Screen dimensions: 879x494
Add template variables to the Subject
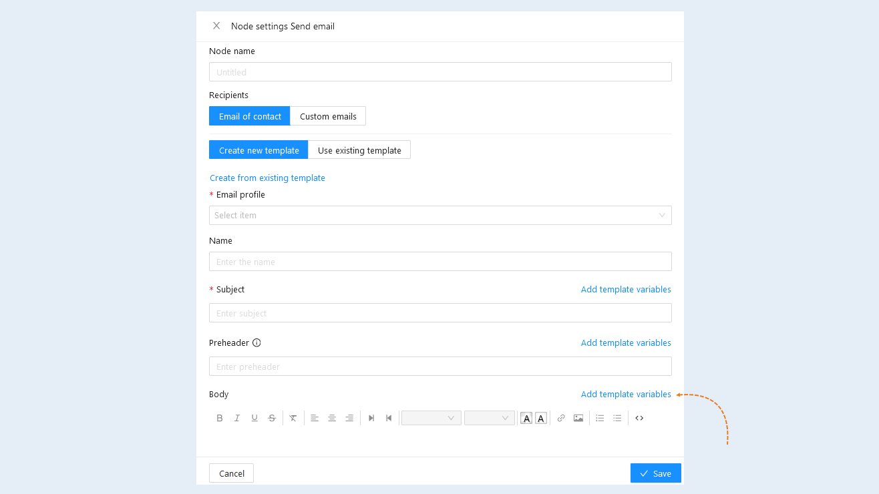(626, 289)
